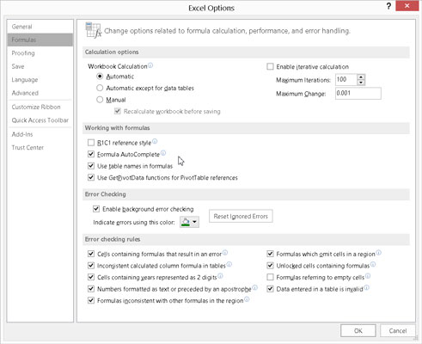Image resolution: width=422 pixels, height=344 pixels.
Task: Open the Advanced category in sidebar
Action: pyautogui.click(x=25, y=93)
